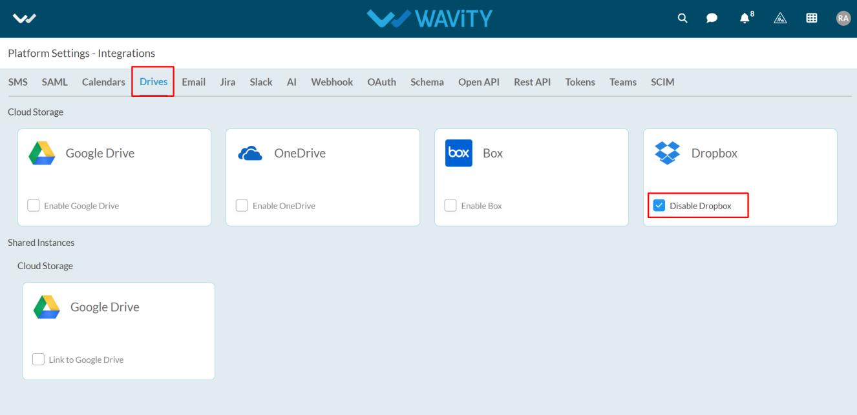This screenshot has height=415, width=857.
Task: Click the Platform Settings - Integrations heading
Action: point(81,53)
